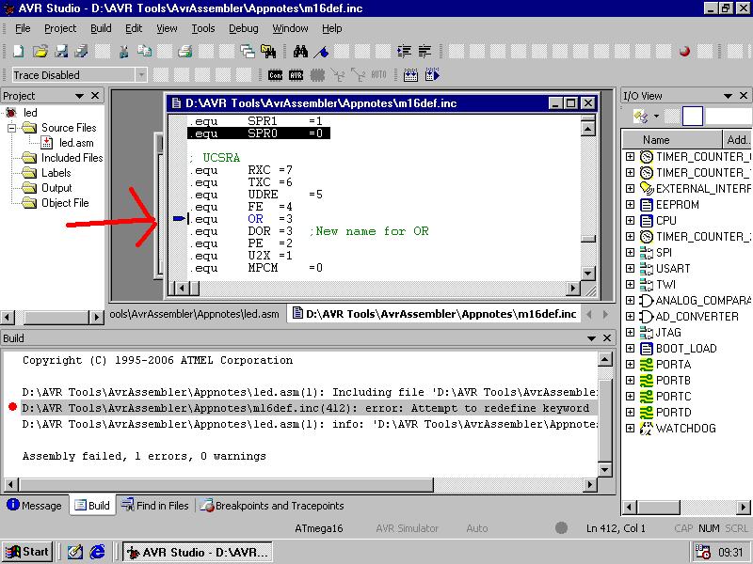Switch to the led.asm editor tab

point(195,314)
